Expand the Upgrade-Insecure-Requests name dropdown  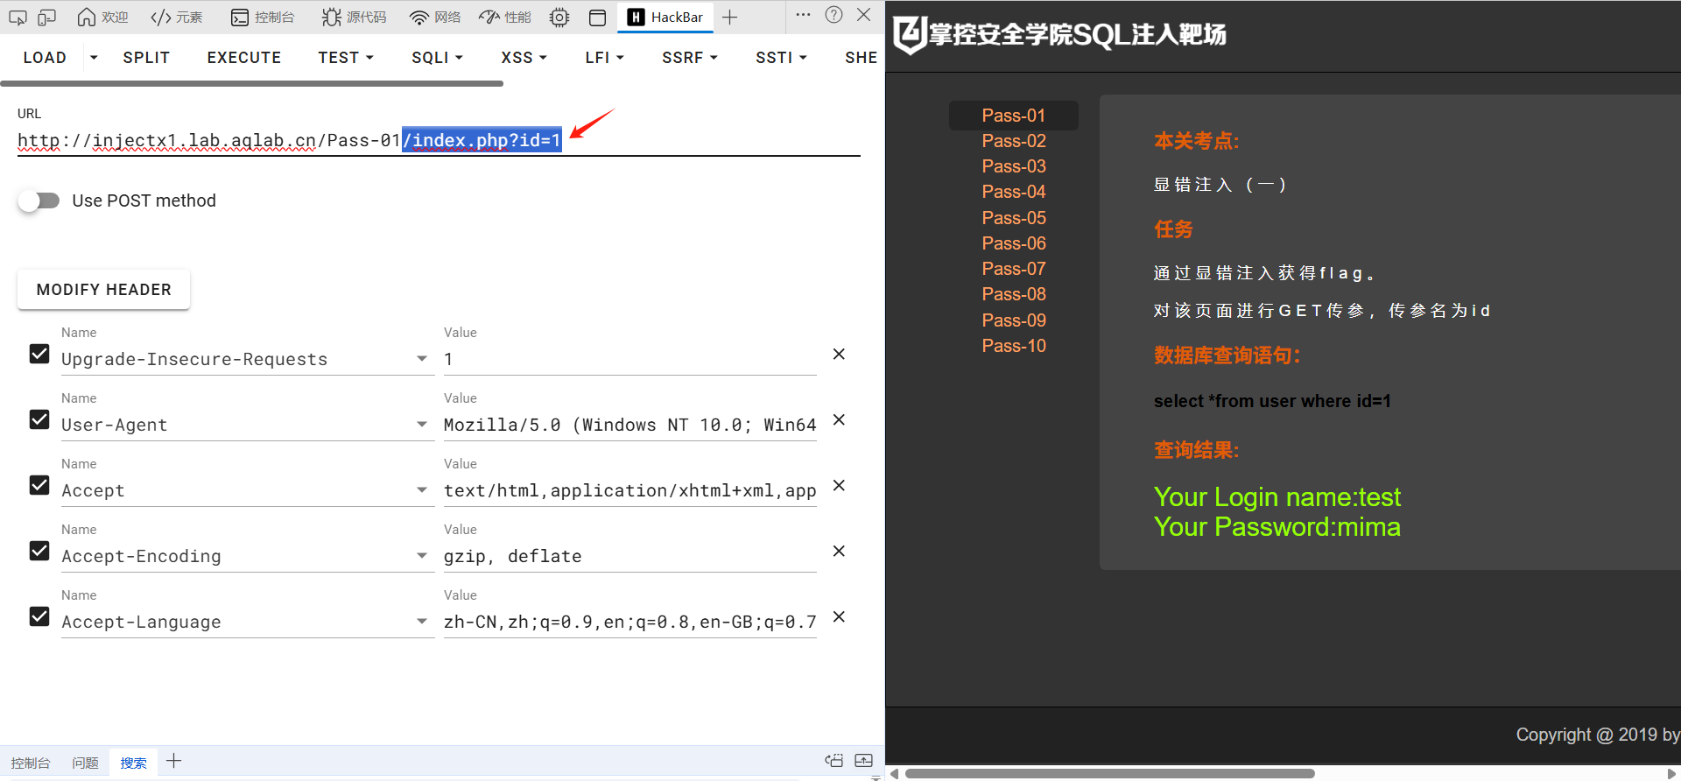pyautogui.click(x=422, y=359)
